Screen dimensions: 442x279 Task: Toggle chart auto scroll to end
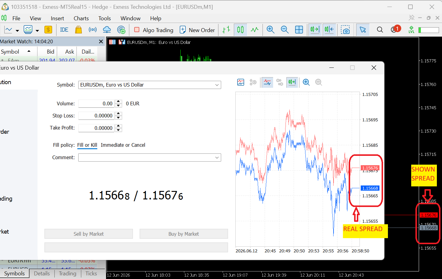tap(315, 30)
